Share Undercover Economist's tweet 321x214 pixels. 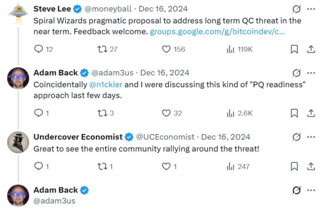(x=311, y=167)
